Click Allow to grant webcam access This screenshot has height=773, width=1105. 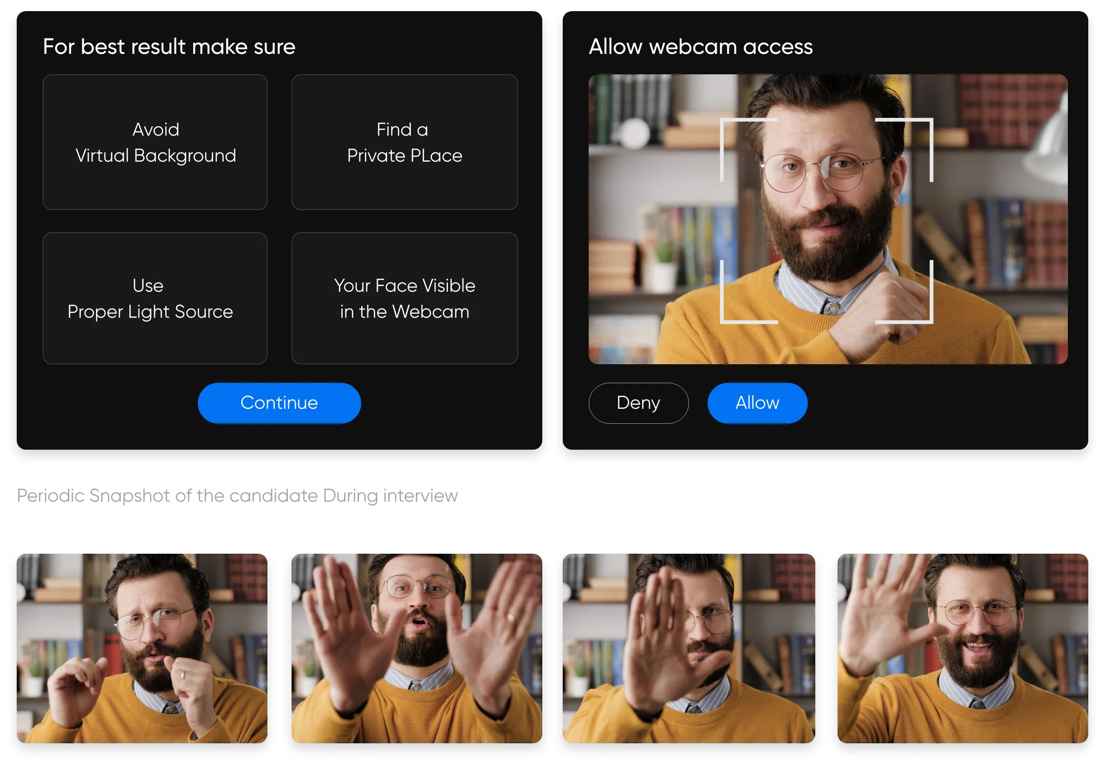(757, 403)
